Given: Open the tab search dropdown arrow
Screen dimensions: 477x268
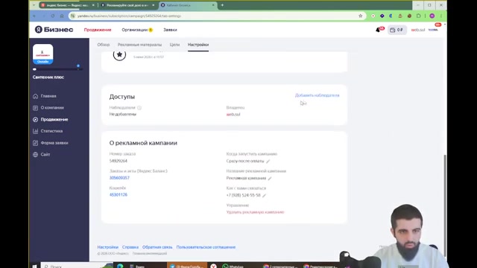Looking at the screenshot, I should (34, 5).
